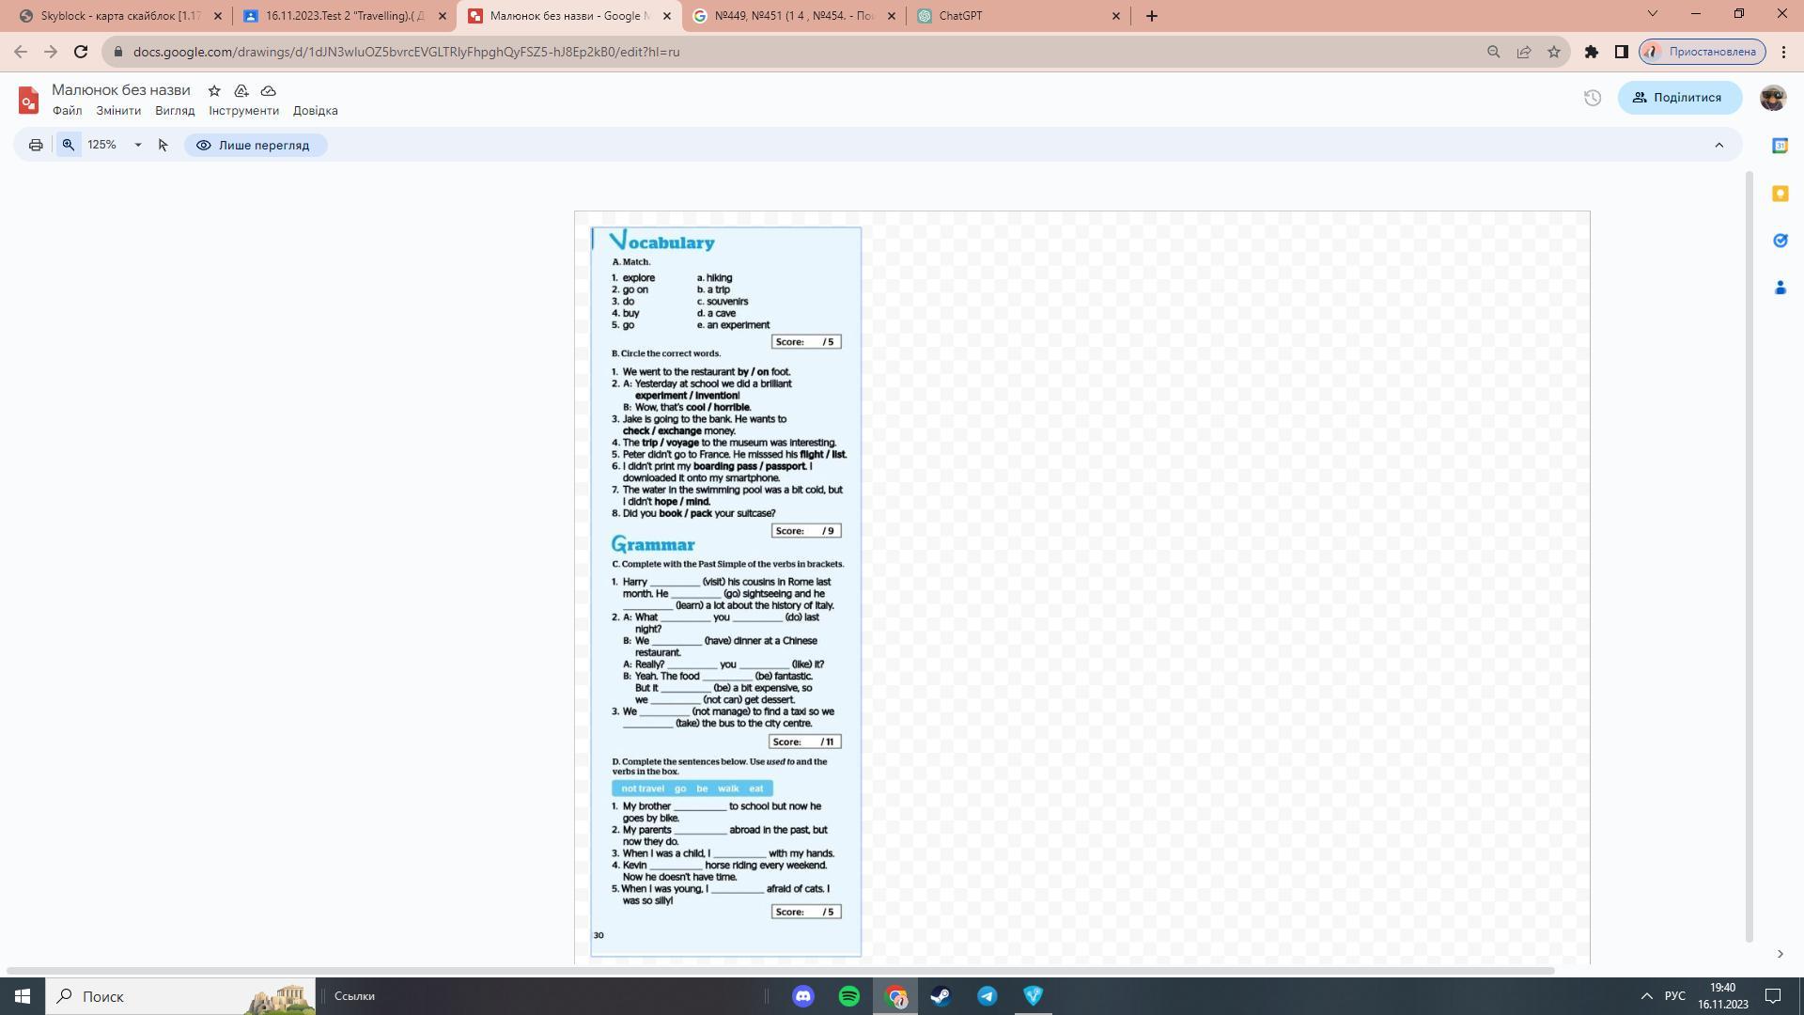Open Google Keep side panel icon
Screen dimensions: 1804x1015
pos(1780,194)
